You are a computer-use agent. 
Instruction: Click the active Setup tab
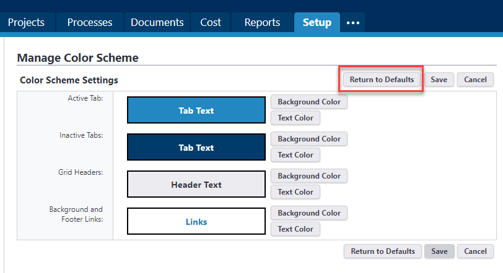[317, 22]
